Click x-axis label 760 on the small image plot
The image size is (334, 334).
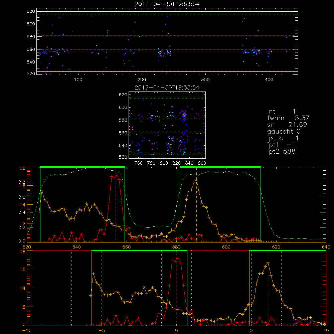[x=139, y=163]
